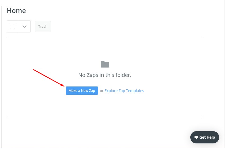Launch support via dark Get Help pill

pos(205,137)
